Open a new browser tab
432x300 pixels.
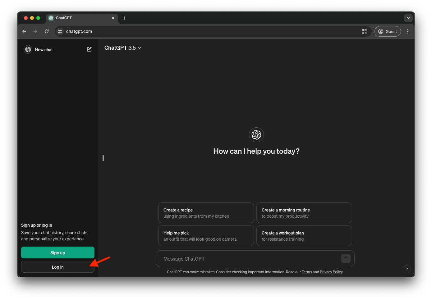click(x=124, y=18)
